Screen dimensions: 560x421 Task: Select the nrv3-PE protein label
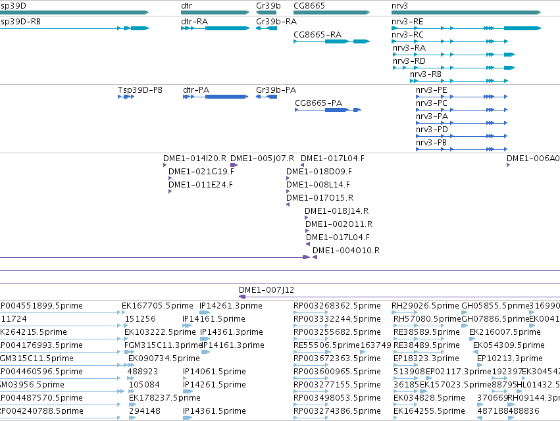click(x=432, y=90)
